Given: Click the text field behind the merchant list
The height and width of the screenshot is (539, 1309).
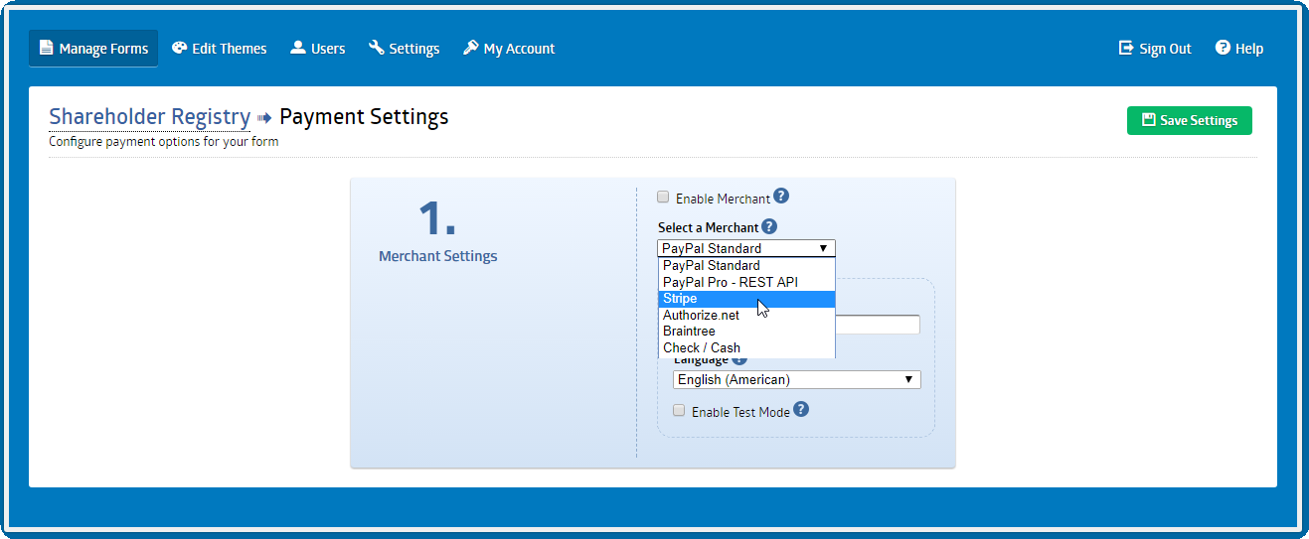Looking at the screenshot, I should 878,325.
